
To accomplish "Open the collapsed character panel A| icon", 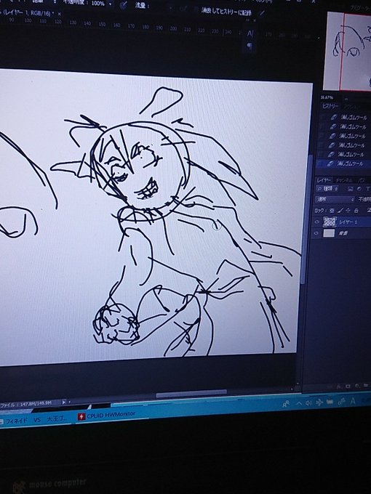I will (x=250, y=33).
